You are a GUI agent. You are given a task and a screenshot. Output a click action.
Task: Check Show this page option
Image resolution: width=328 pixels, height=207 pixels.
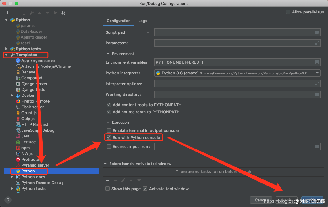click(107, 189)
